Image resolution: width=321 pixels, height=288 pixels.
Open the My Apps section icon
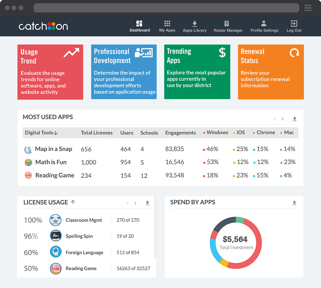(167, 24)
